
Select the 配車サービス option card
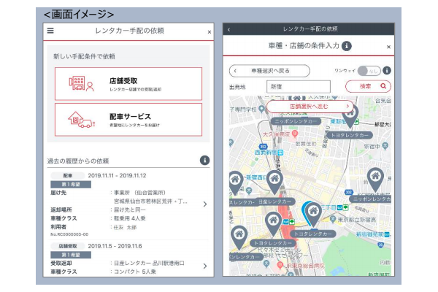pyautogui.click(x=128, y=120)
